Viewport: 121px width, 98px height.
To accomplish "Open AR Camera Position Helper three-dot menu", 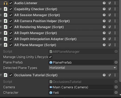I will (x=115, y=21).
